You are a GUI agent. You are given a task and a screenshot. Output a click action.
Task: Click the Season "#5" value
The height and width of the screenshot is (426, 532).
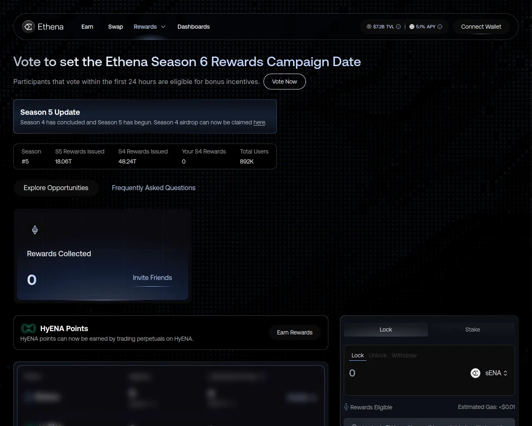tap(25, 161)
